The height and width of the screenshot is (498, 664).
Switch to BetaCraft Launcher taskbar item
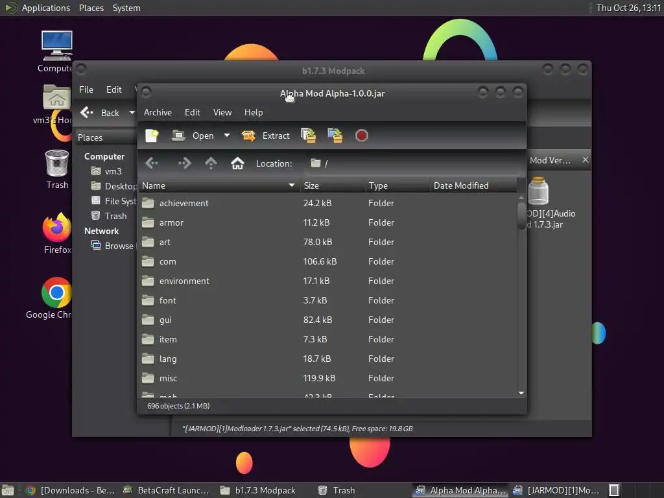pyautogui.click(x=166, y=490)
